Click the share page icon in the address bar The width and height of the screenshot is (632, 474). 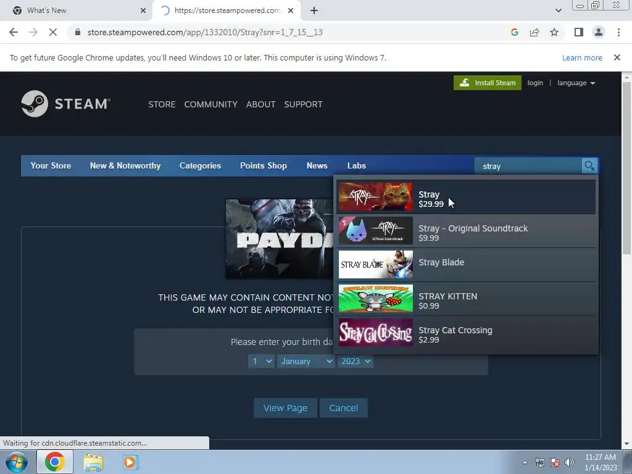pos(534,32)
